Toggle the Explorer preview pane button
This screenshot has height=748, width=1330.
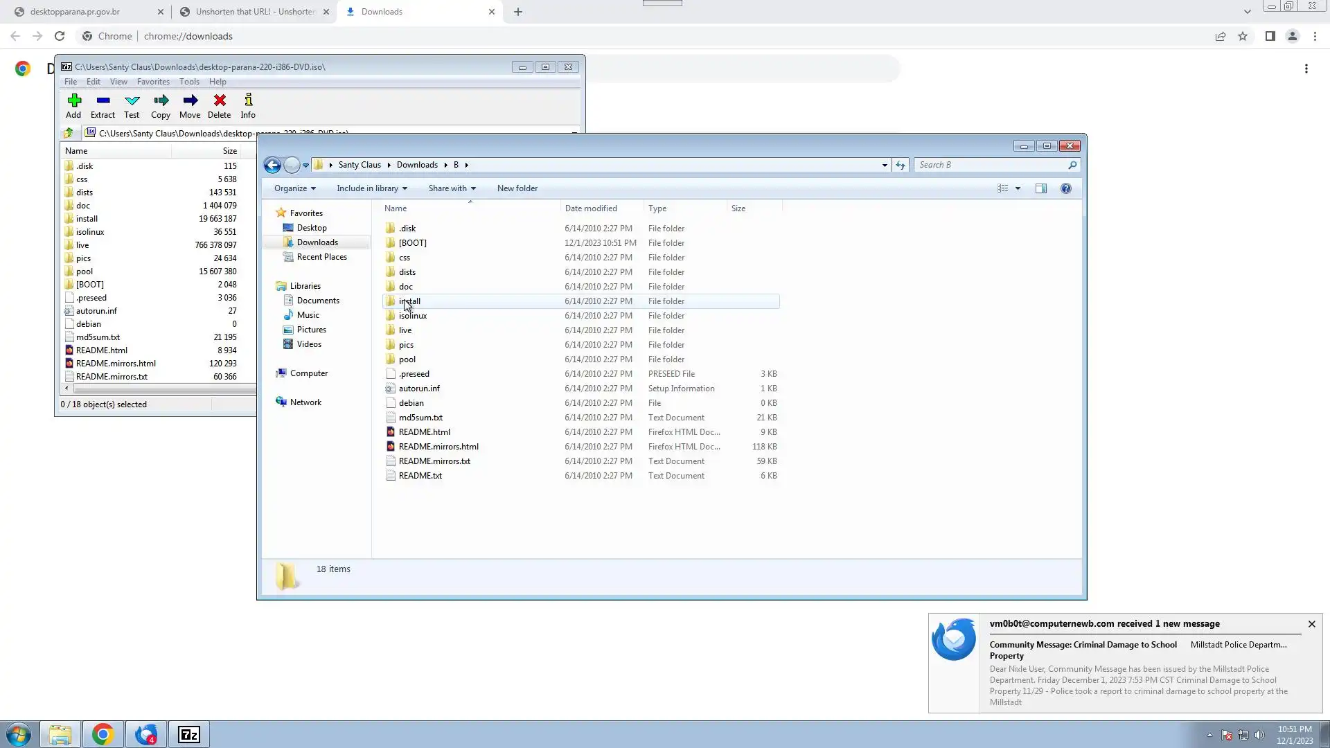pos(1040,188)
